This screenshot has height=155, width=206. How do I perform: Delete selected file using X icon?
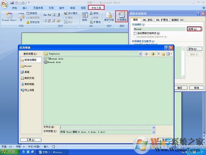tap(158, 54)
